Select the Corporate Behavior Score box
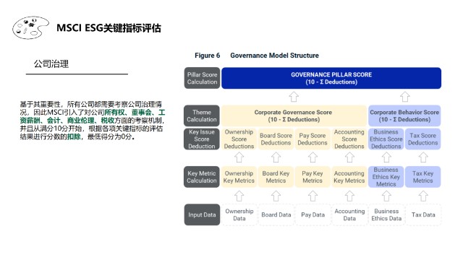The image size is (463, 260). click(x=404, y=116)
